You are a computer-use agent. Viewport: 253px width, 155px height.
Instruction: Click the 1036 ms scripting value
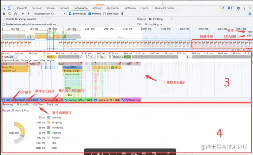pos(41,123)
